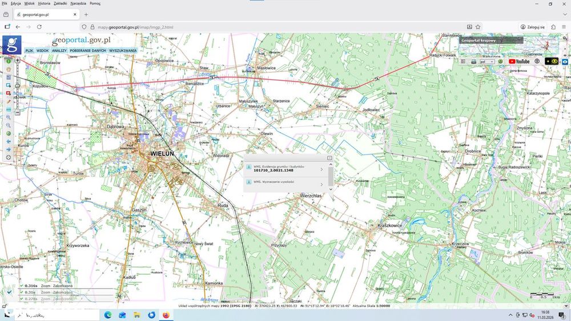Image resolution: width=571 pixels, height=321 pixels.
Task: Click the info popup scroll-down arrow
Action: 331,189
